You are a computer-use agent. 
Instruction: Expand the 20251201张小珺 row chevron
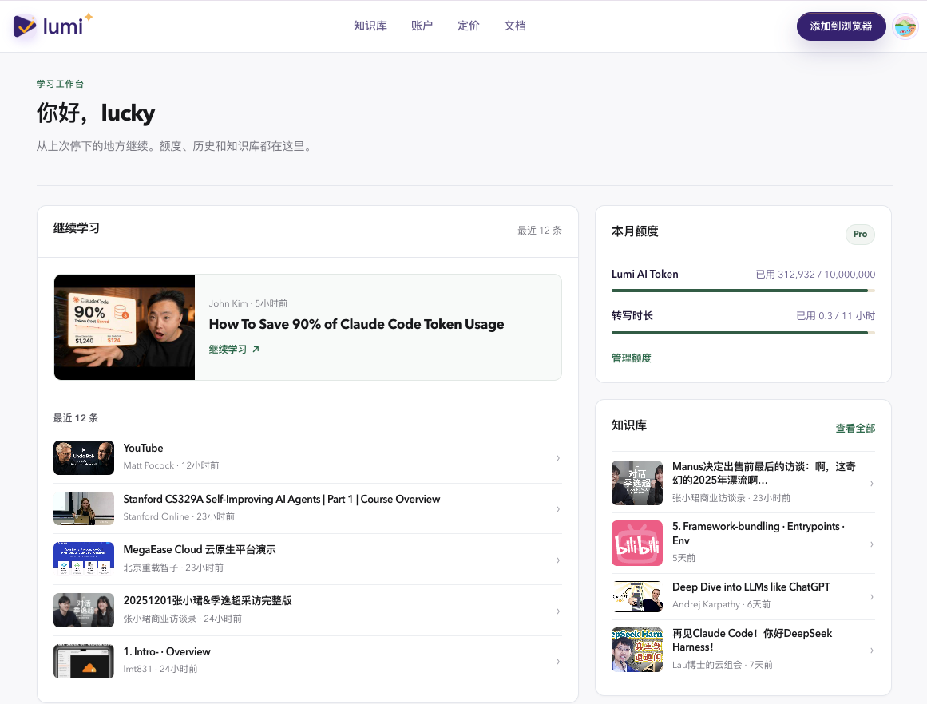click(558, 611)
